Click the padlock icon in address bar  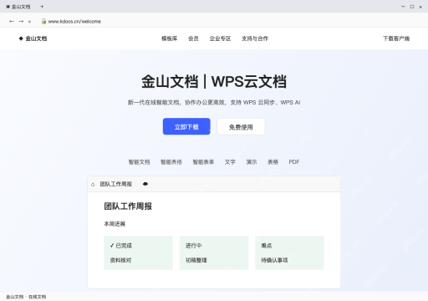coord(43,21)
